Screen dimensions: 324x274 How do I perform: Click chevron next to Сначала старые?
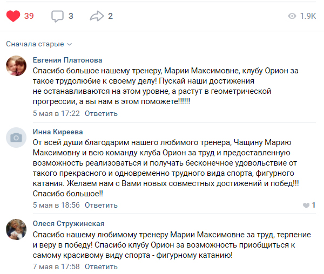[x=70, y=44]
